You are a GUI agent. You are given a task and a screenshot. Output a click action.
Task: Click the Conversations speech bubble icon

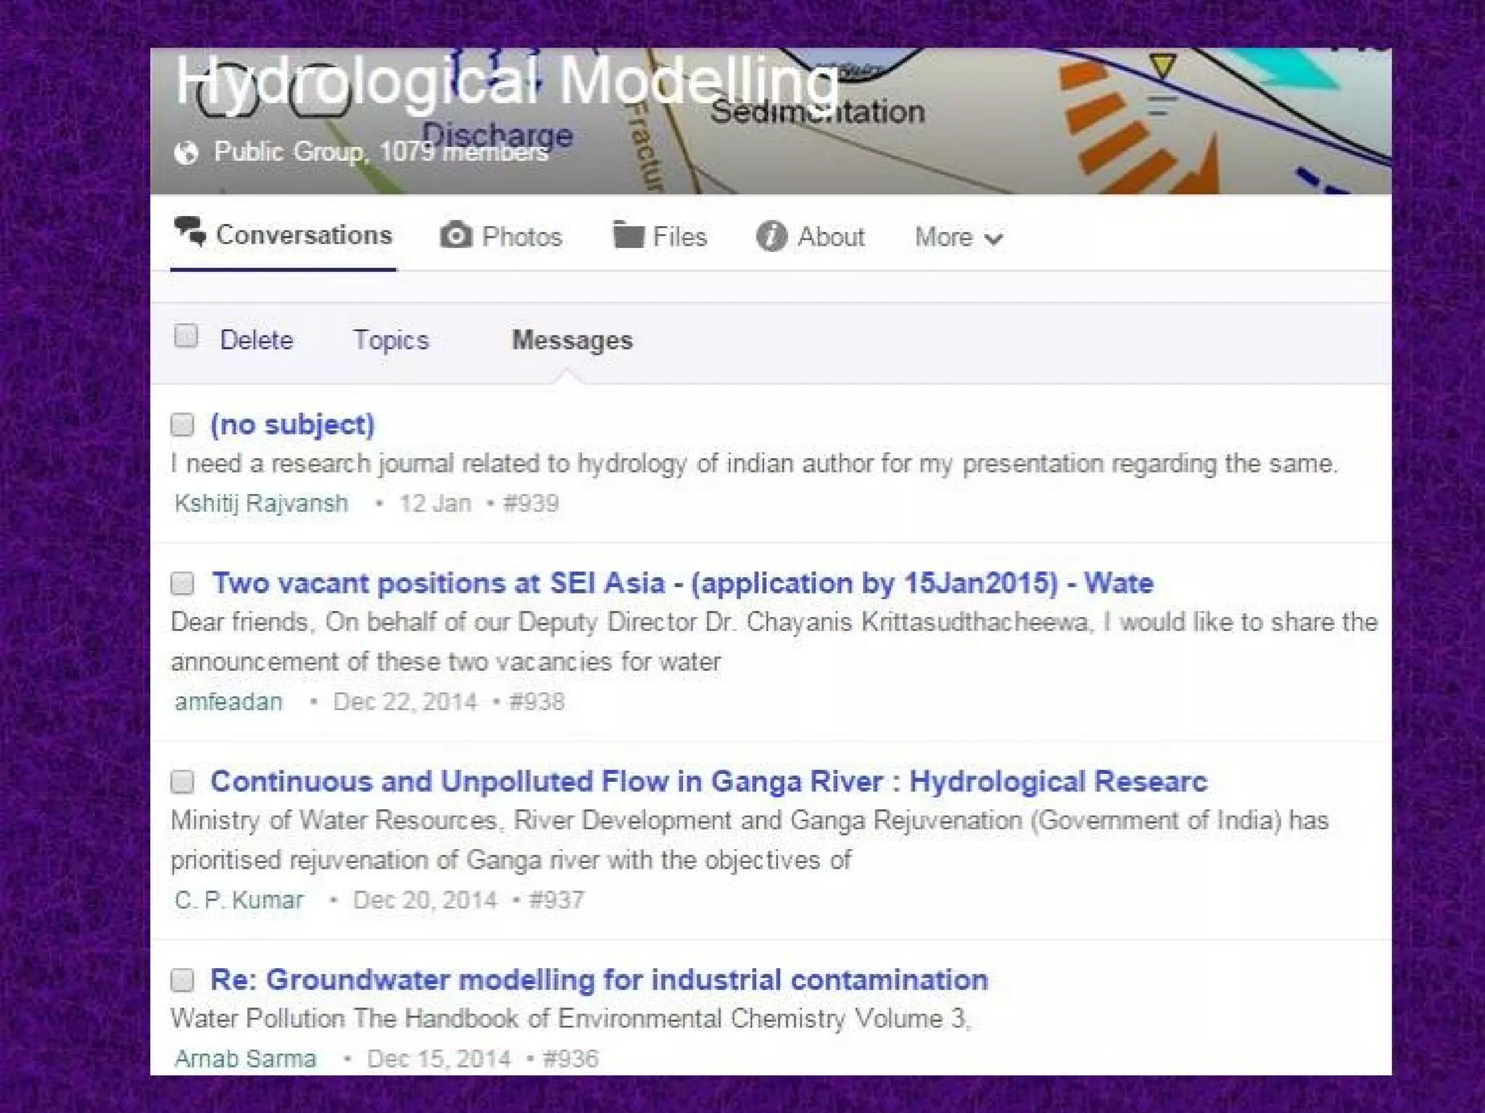[x=190, y=232]
